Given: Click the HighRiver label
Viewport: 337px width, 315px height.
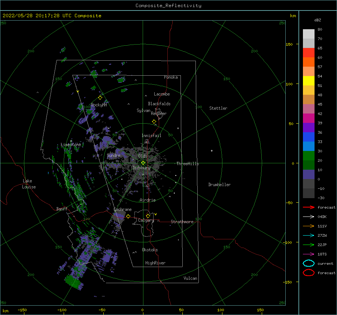Looking at the screenshot, I should [155, 263].
